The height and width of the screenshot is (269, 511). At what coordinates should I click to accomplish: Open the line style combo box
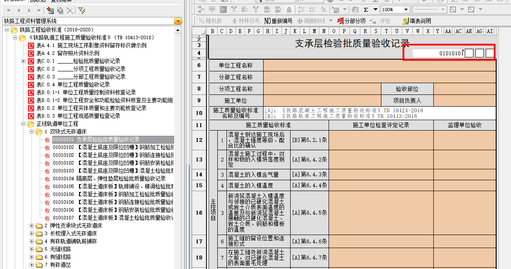(x=429, y=10)
